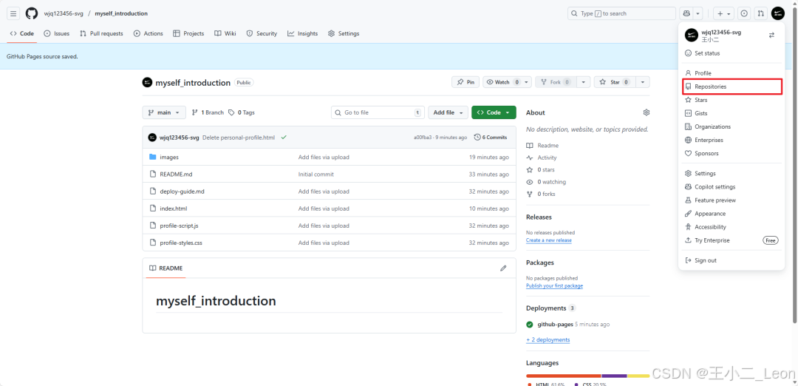Open the Security tab
The width and height of the screenshot is (798, 386).
[262, 33]
